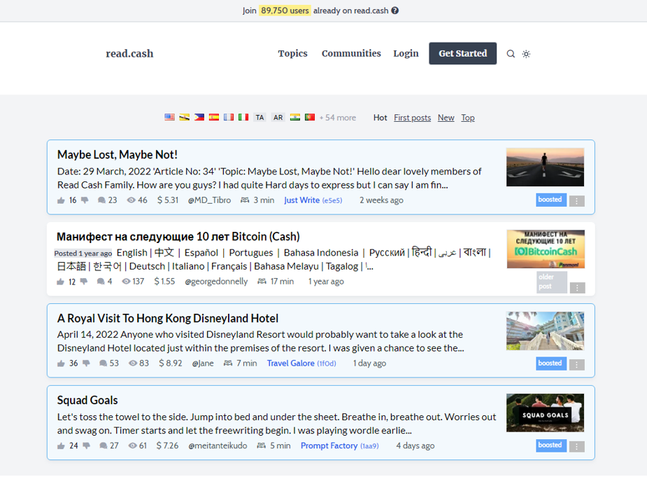Click boosted badge on Squad Goals post
The height and width of the screenshot is (477, 647).
(x=551, y=445)
